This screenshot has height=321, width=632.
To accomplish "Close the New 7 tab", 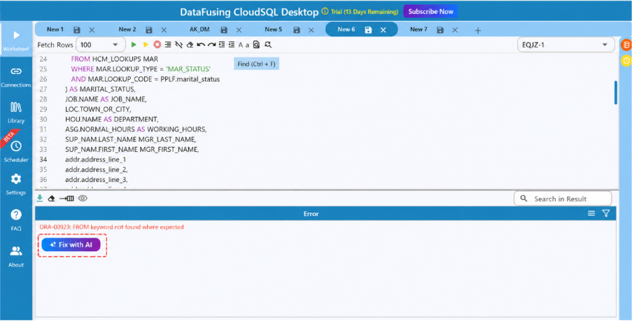I will (x=455, y=30).
